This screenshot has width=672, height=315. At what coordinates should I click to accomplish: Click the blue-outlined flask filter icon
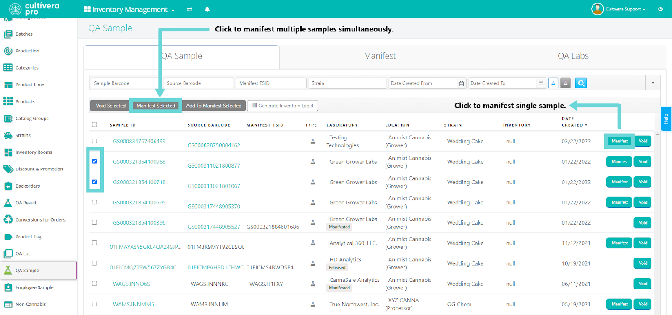point(553,83)
